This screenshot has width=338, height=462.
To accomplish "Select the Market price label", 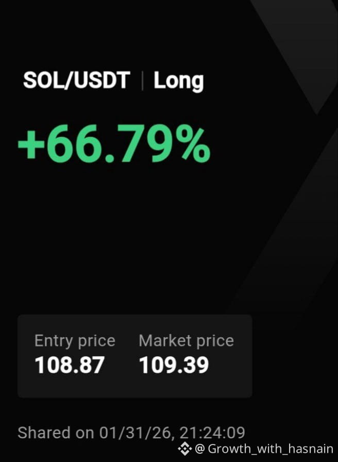I will [x=186, y=341].
